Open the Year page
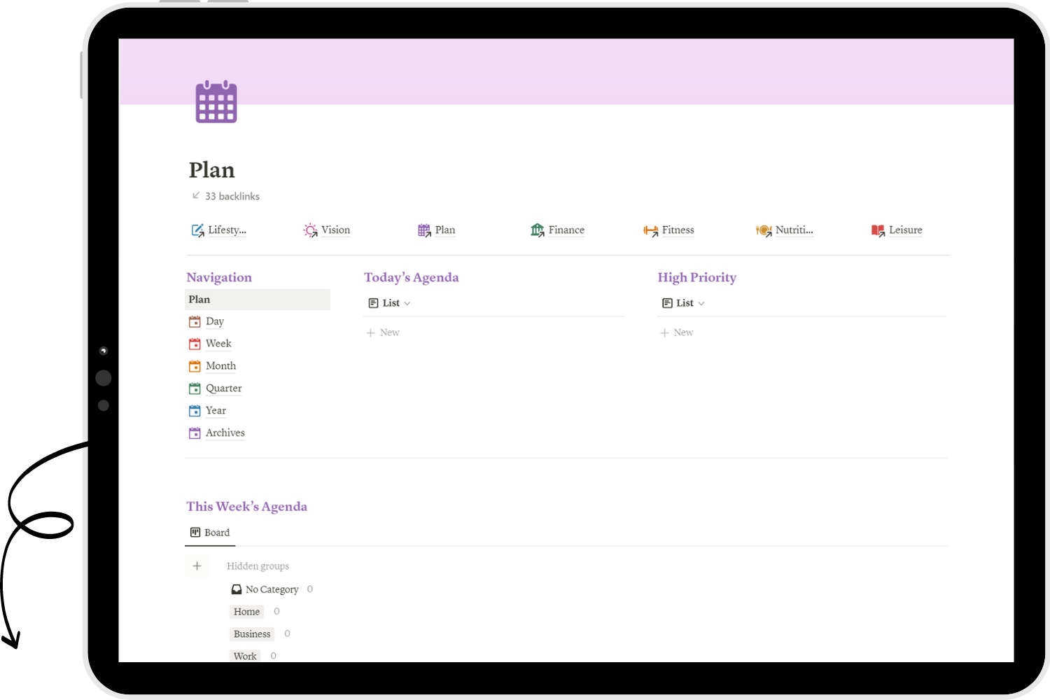This screenshot has width=1050, height=700. 216,410
